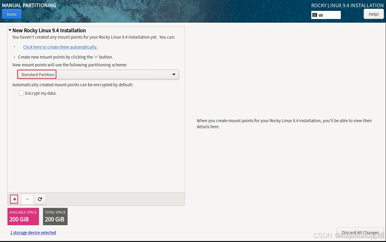Image resolution: width=386 pixels, height=242 pixels.
Task: Click the TOTAL SPACE 200 GiB box
Action: pyautogui.click(x=55, y=216)
